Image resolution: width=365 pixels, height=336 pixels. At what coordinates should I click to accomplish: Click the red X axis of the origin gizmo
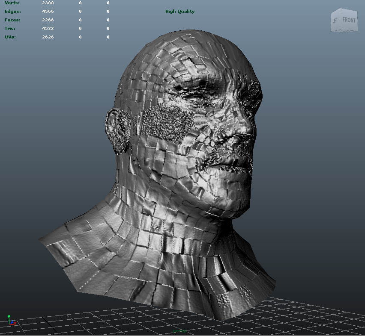(x=15, y=324)
